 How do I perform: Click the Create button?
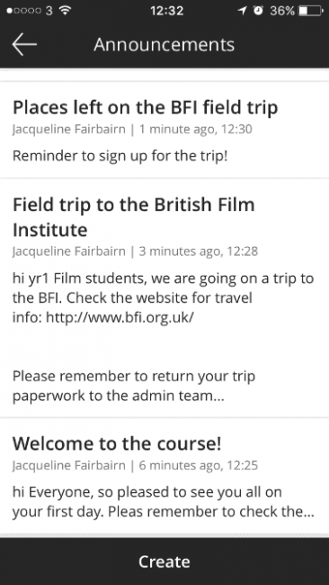click(x=164, y=562)
